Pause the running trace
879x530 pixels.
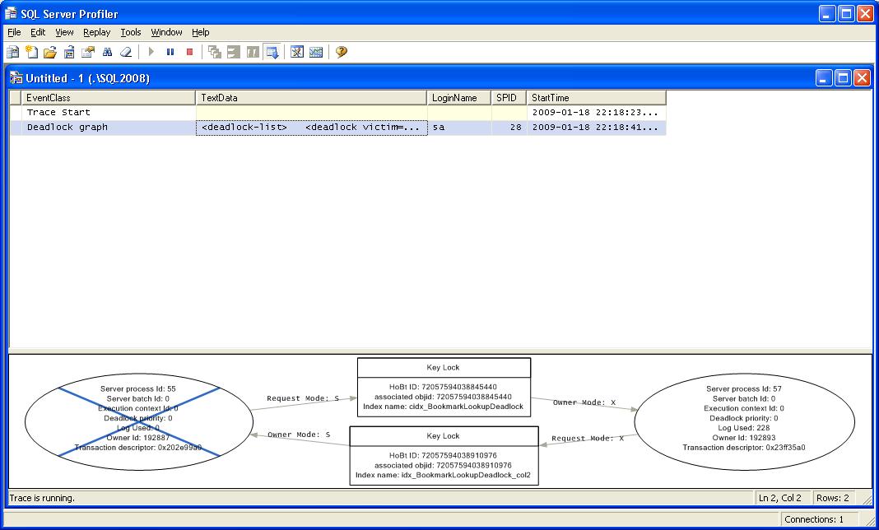coord(170,52)
